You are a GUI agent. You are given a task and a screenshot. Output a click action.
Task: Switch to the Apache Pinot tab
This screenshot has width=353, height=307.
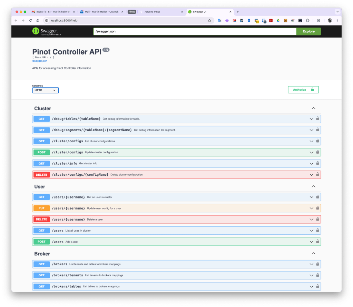tap(159, 12)
